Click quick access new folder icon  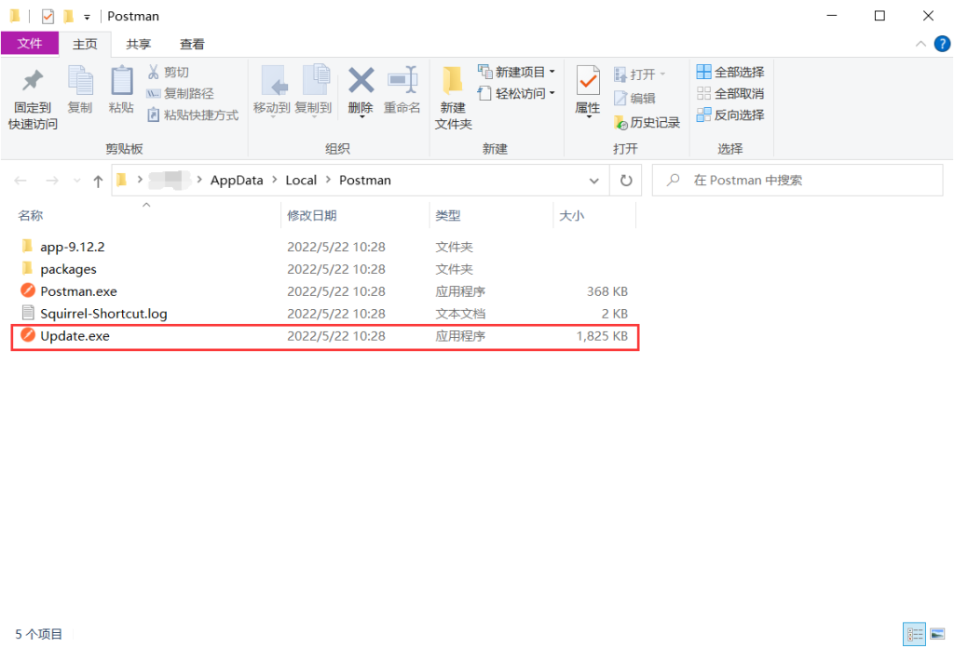click(x=68, y=17)
